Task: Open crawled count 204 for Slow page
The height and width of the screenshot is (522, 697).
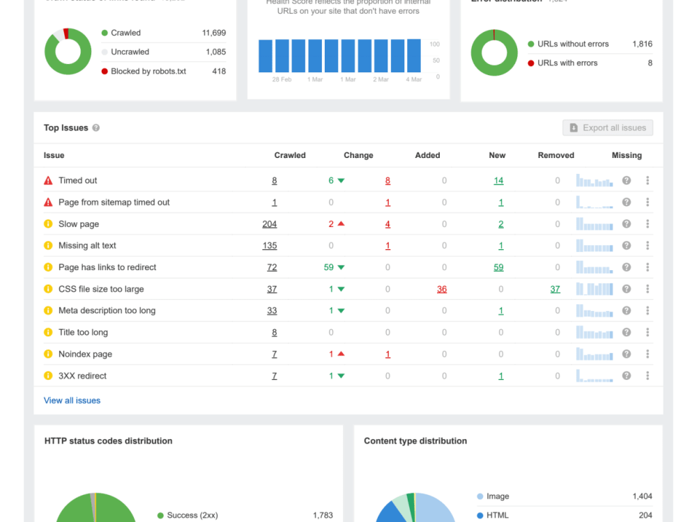Action: [269, 224]
